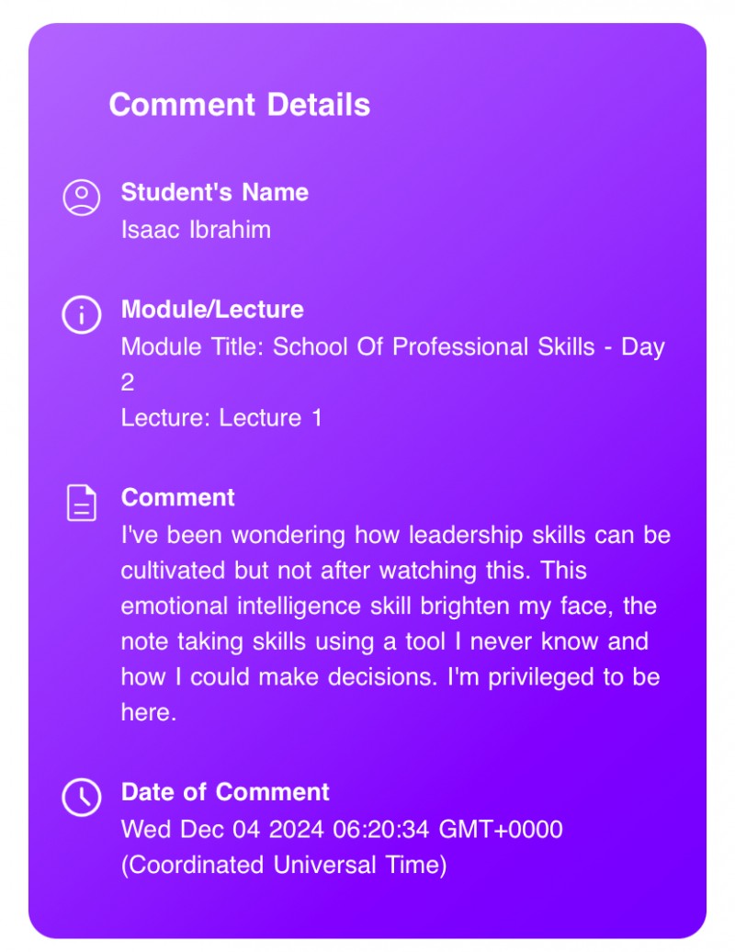Click the Date of Comment label

coord(225,792)
